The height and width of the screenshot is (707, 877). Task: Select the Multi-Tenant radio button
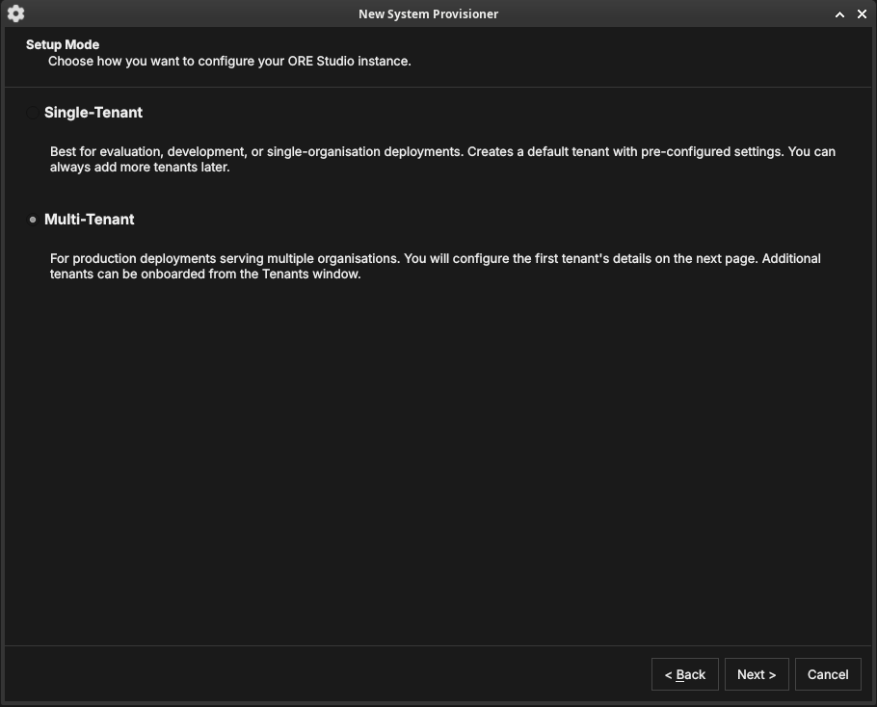(33, 220)
